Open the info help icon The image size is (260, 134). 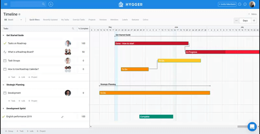pos(245,4)
